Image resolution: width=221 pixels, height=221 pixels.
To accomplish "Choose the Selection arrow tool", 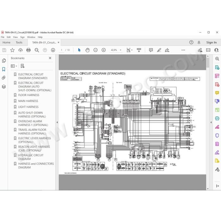I will (79, 50).
